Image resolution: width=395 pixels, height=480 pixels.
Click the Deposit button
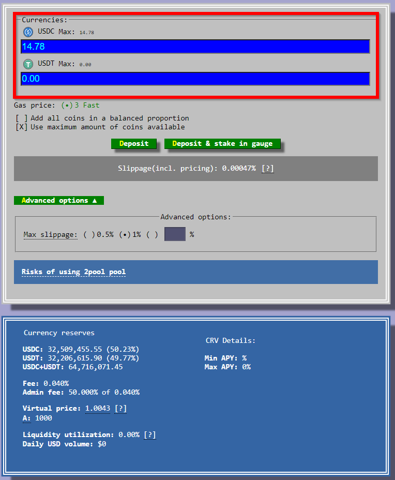(134, 144)
